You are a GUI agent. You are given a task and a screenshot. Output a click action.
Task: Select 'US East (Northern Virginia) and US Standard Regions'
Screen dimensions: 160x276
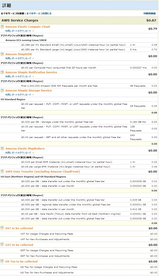pos(33,177)
